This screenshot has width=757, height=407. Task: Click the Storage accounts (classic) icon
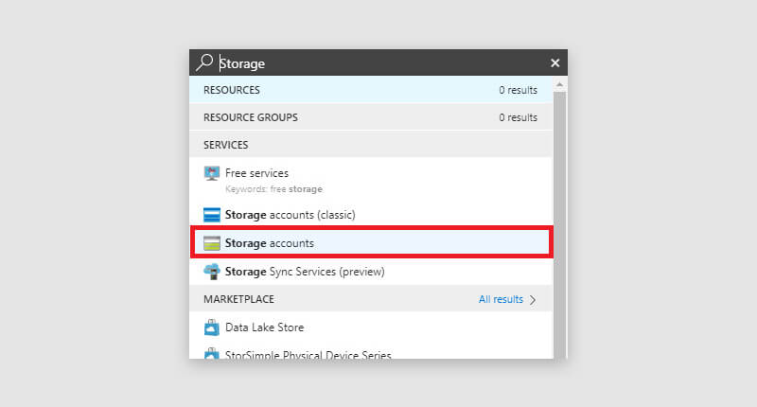(x=212, y=215)
